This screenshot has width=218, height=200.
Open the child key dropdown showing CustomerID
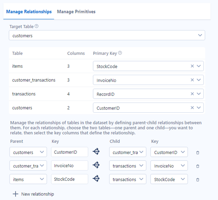tap(169, 152)
